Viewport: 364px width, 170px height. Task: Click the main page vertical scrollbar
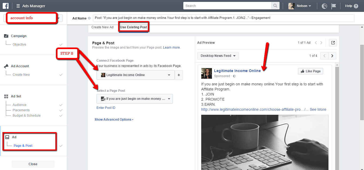click(362, 83)
